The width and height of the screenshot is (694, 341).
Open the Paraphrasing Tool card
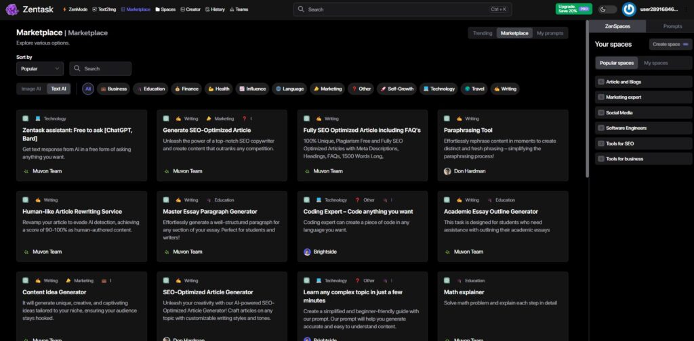coord(503,145)
